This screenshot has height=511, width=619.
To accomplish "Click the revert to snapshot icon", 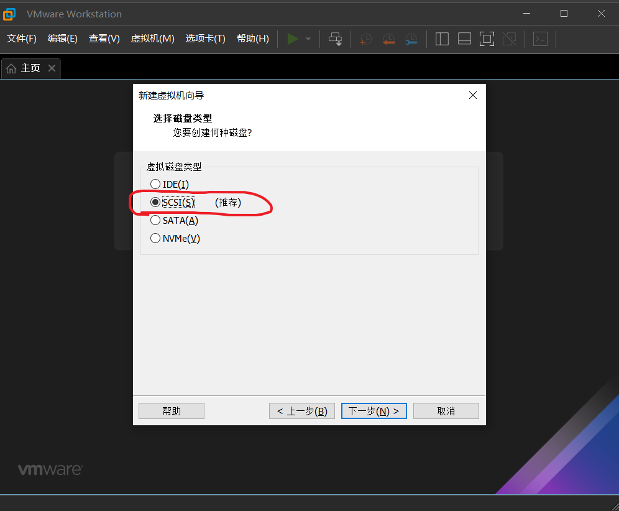I will [388, 39].
